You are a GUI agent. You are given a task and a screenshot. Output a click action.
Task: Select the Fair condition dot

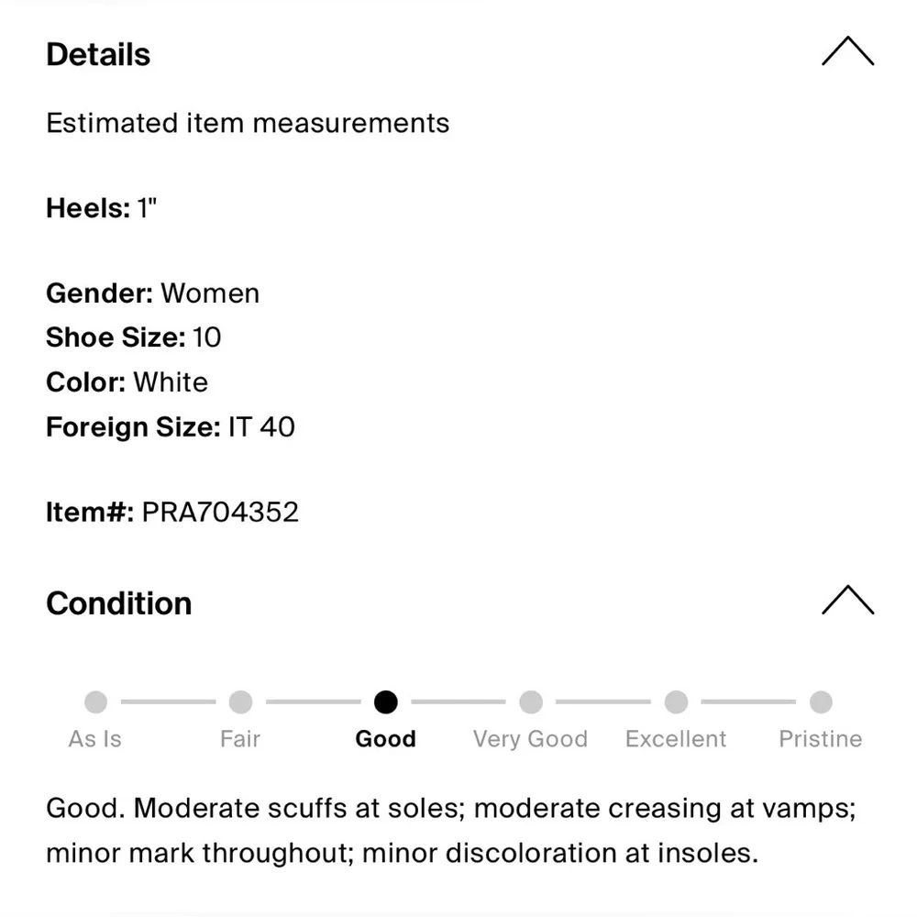pos(240,702)
